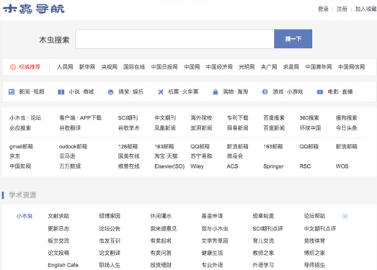Open the 中国知网 link
The height and width of the screenshot is (270, 377).
coord(20,166)
